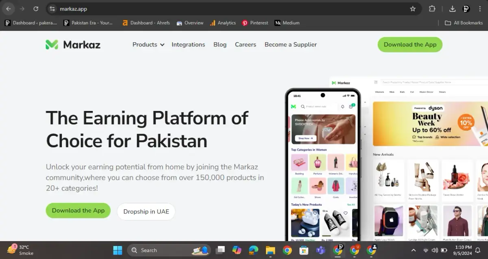Reload the markaz.app page
488x259 pixels.
(x=36, y=9)
